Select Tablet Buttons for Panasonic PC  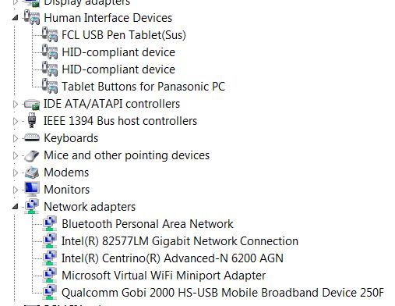pos(143,87)
